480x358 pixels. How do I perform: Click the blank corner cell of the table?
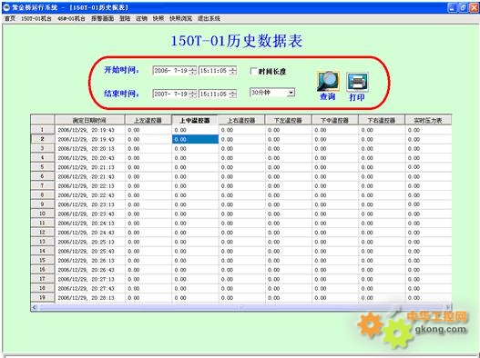43,120
